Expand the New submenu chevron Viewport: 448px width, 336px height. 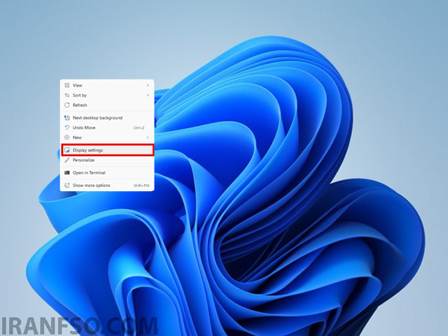pos(148,137)
